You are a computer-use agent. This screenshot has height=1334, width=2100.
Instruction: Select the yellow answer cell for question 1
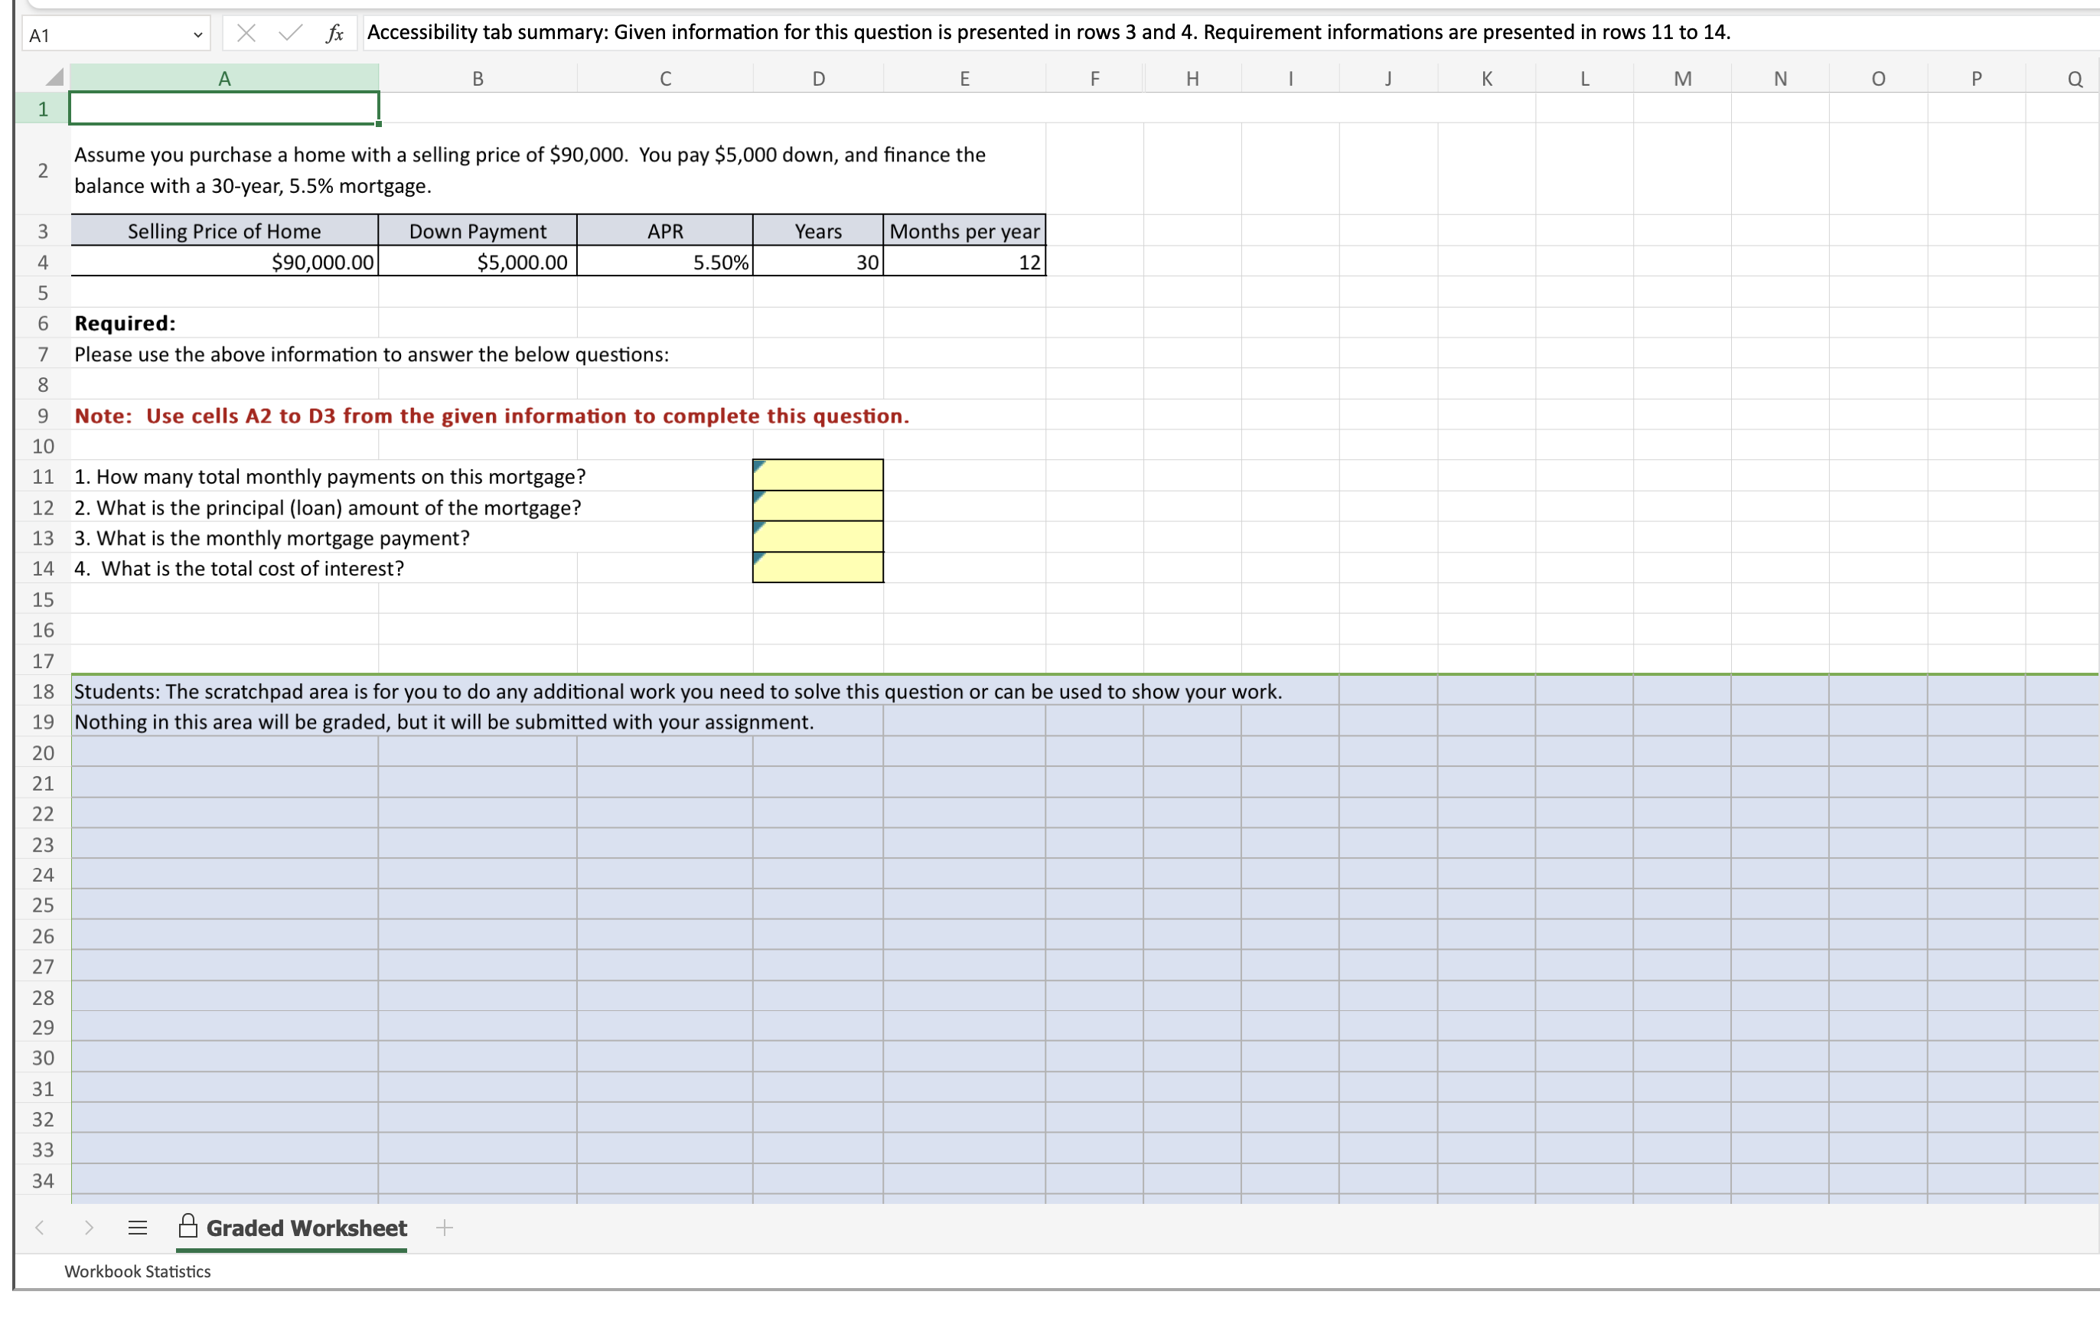click(x=817, y=476)
